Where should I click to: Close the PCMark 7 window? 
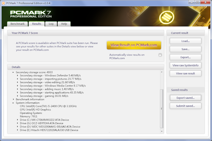click(205, 2)
